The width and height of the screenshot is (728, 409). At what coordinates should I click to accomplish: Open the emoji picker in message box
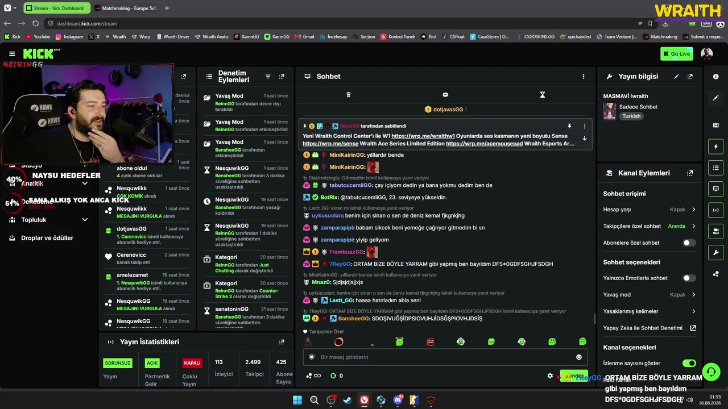click(579, 357)
